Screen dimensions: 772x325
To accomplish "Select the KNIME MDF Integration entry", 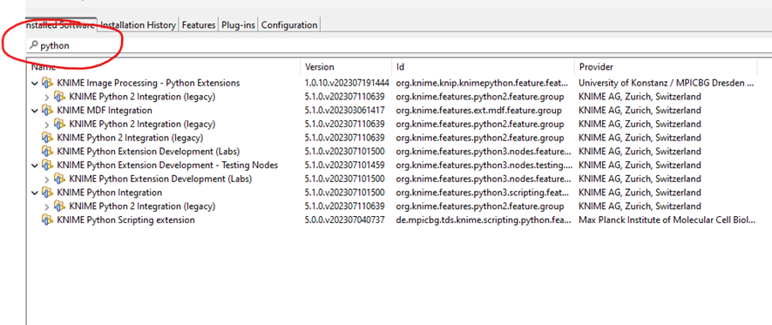I will click(105, 111).
